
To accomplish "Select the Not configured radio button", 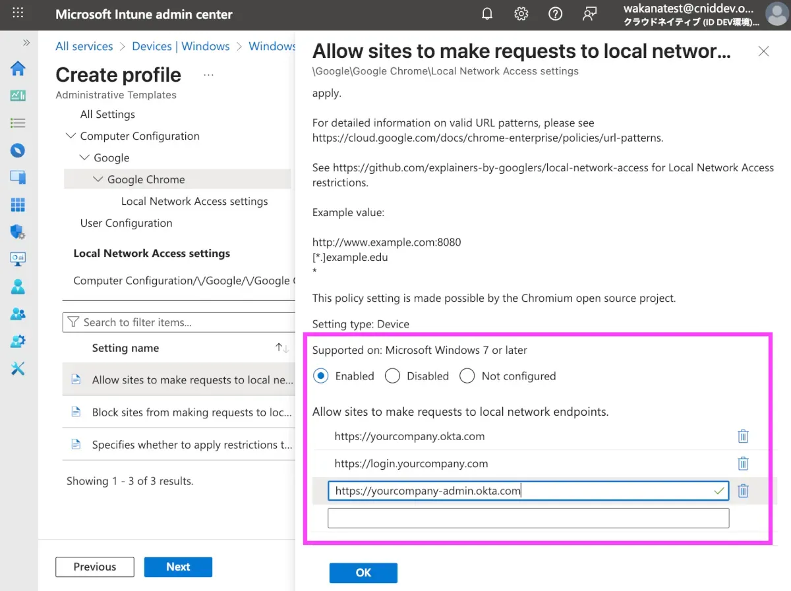I will pyautogui.click(x=467, y=376).
